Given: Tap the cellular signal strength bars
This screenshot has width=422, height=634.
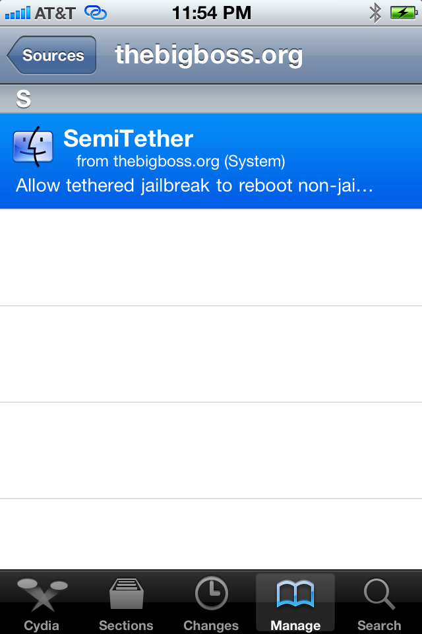Looking at the screenshot, I should pyautogui.click(x=17, y=13).
